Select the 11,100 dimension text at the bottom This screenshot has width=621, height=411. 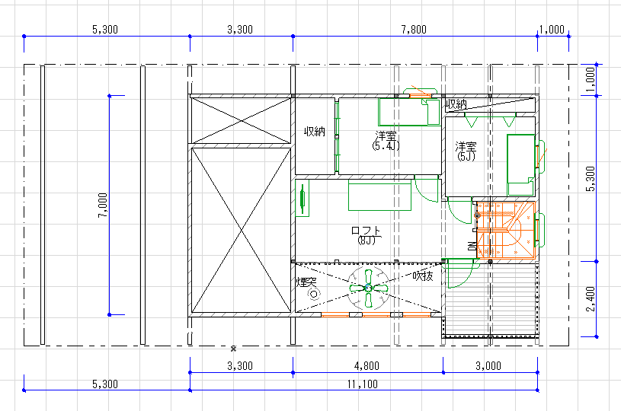click(366, 384)
